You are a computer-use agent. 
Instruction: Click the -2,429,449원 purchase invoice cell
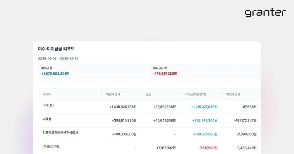(246, 148)
